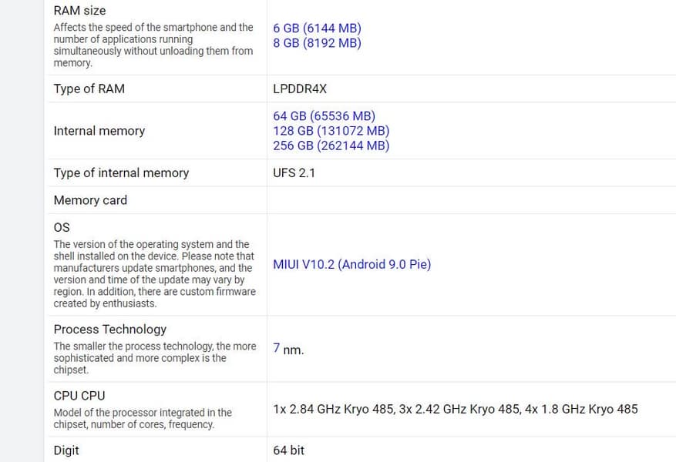Click the Type of internal memory label
This screenshot has width=676, height=462.
click(121, 172)
